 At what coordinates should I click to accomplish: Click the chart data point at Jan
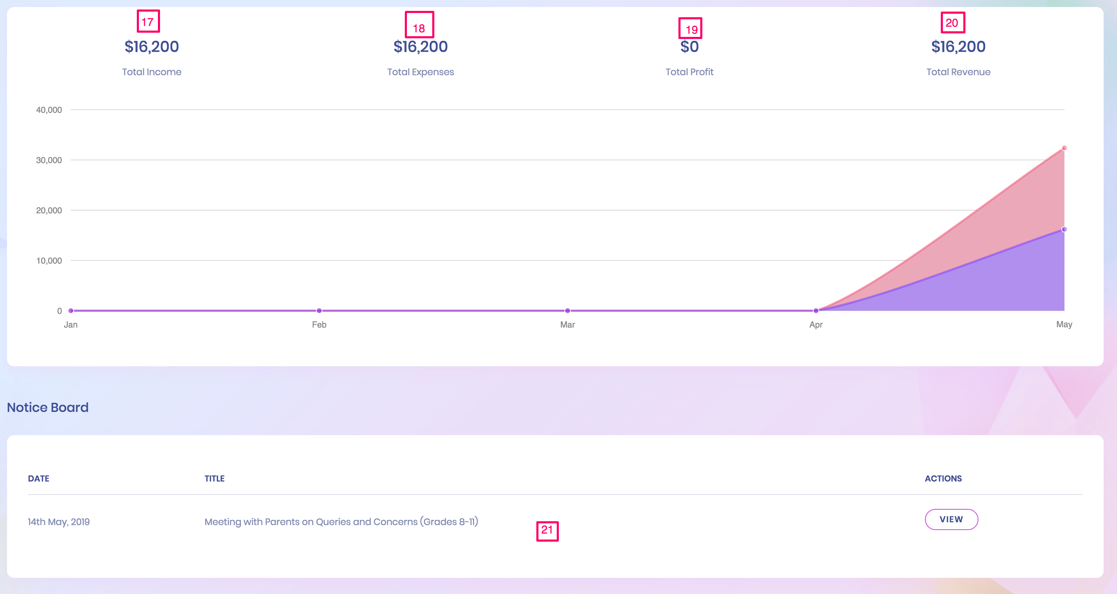(71, 311)
